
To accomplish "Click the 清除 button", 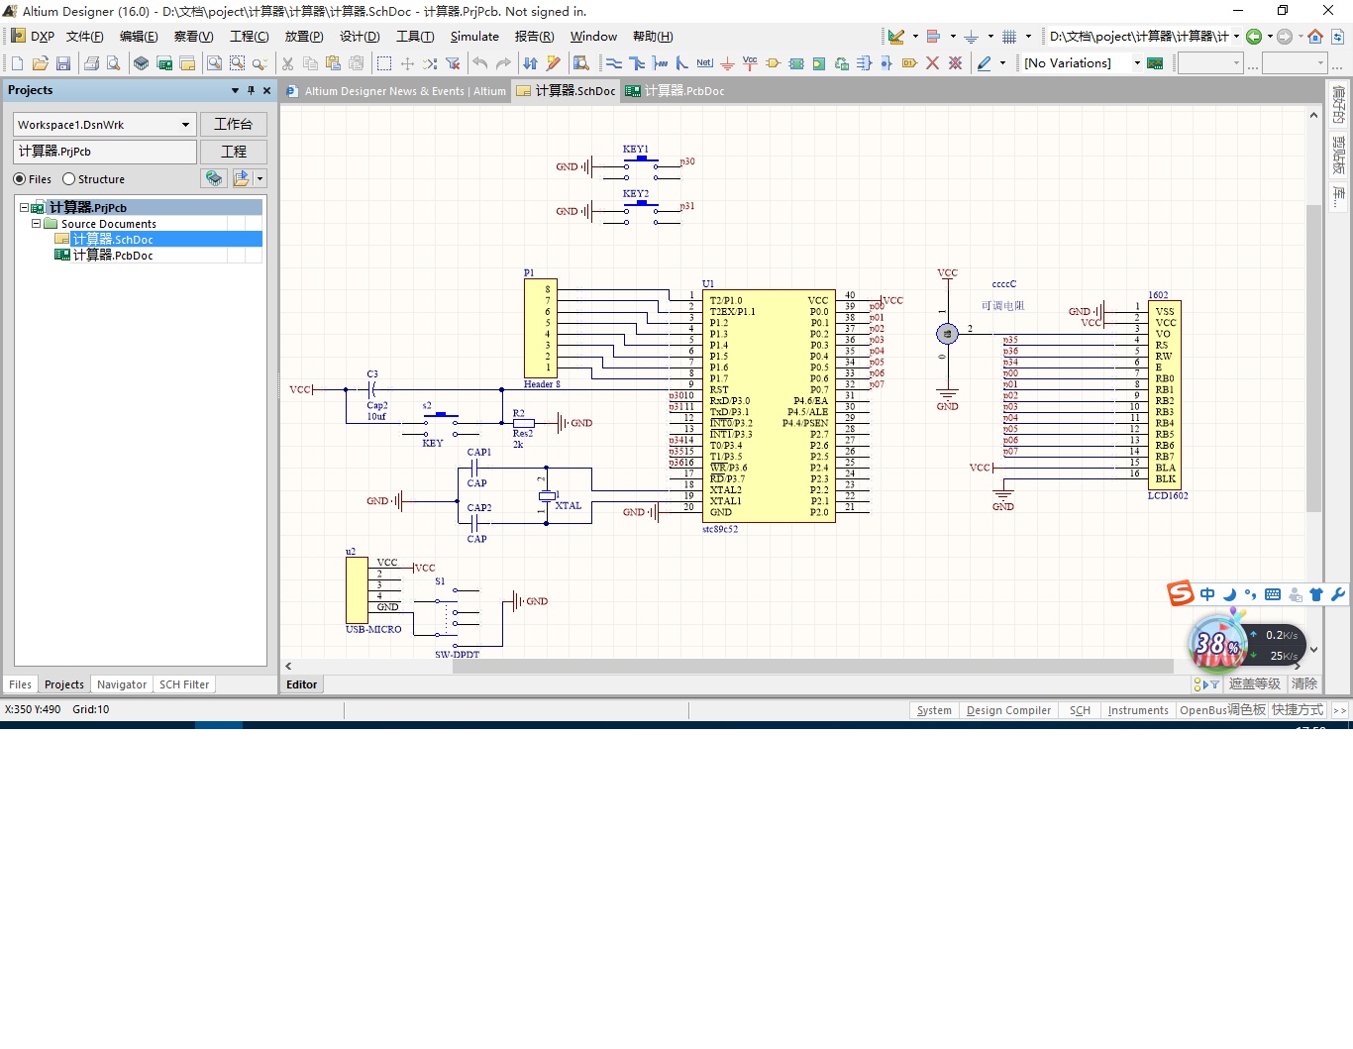I will tap(1304, 684).
